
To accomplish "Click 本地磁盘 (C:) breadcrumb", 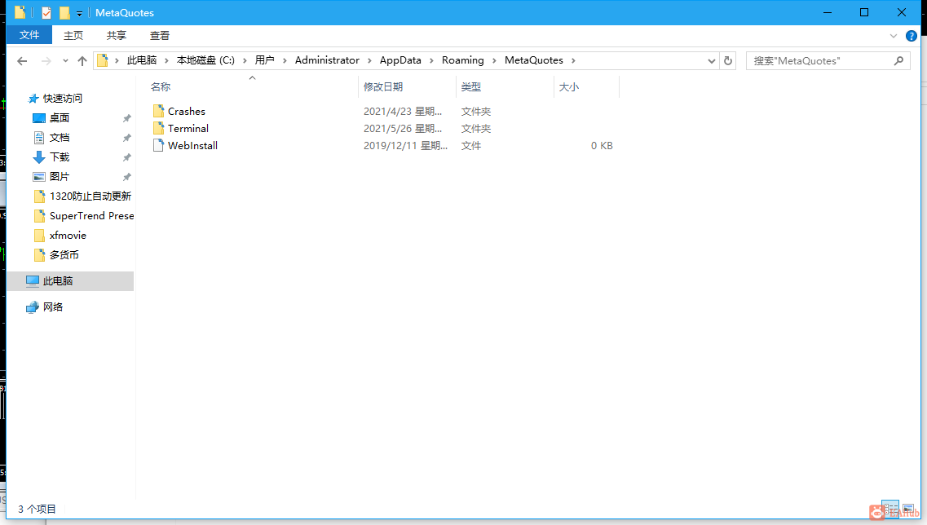I will coord(205,60).
